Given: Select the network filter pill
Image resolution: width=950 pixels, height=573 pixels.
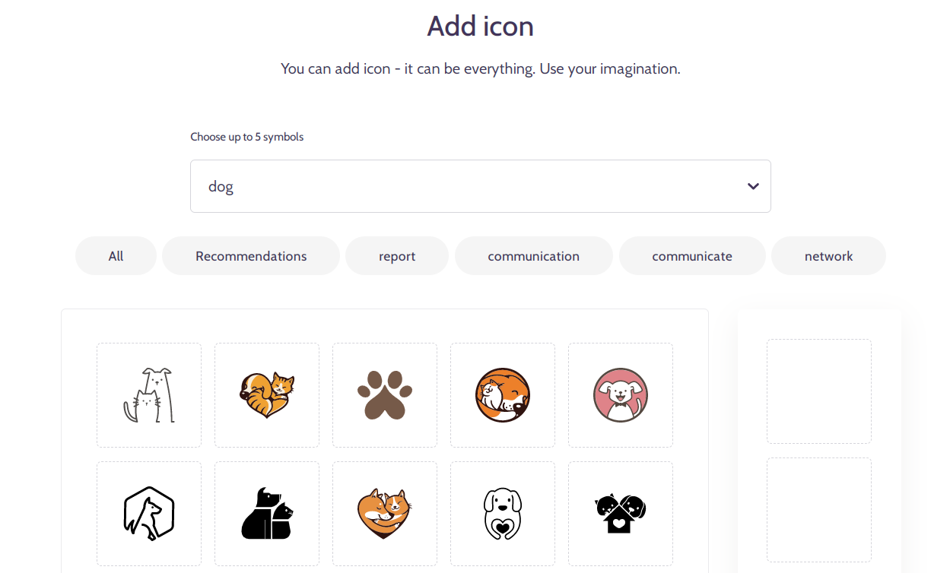Looking at the screenshot, I should [x=828, y=256].
